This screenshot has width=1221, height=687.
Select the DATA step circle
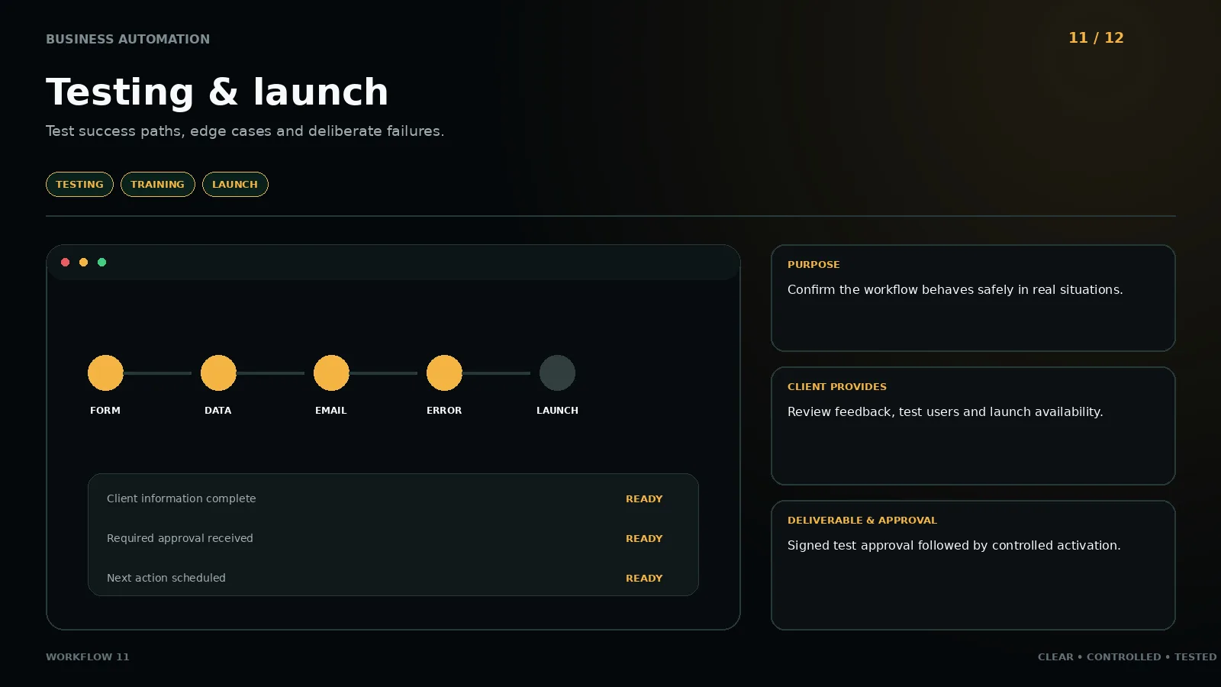(x=218, y=373)
